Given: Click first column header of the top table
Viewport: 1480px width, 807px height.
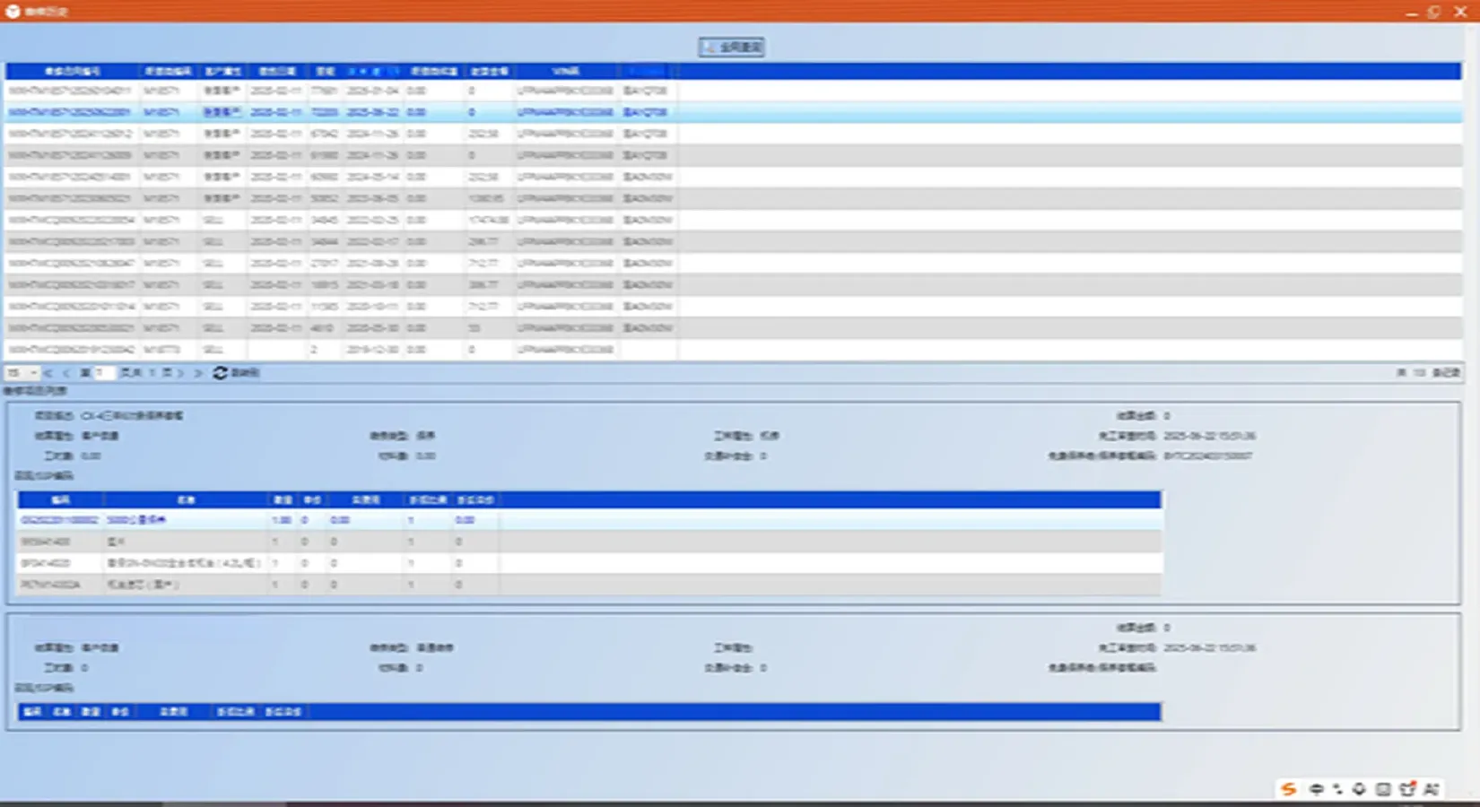Looking at the screenshot, I should [x=73, y=71].
